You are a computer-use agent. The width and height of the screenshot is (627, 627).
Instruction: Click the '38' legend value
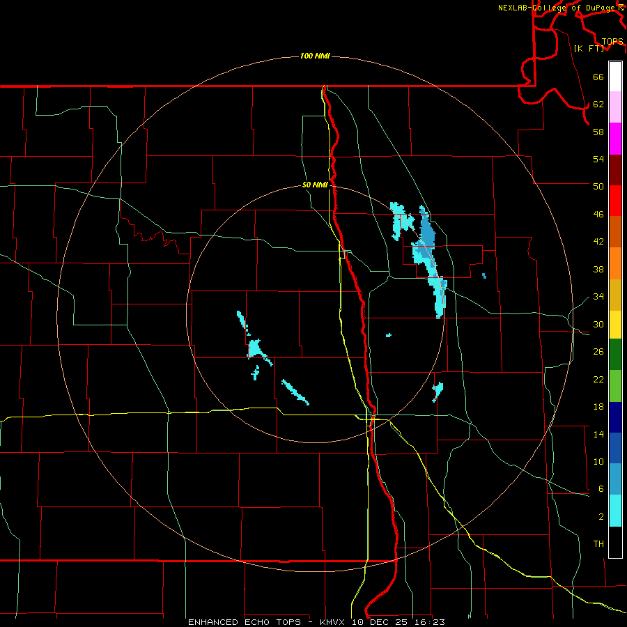[x=598, y=269]
